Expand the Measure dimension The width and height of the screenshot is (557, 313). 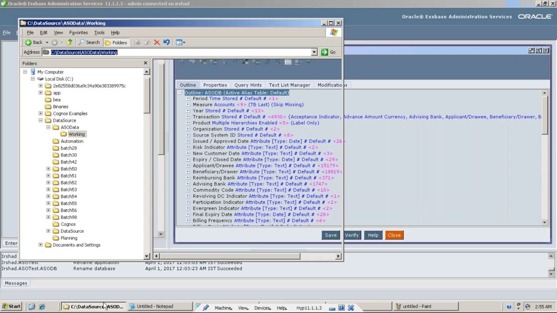[x=188, y=105]
